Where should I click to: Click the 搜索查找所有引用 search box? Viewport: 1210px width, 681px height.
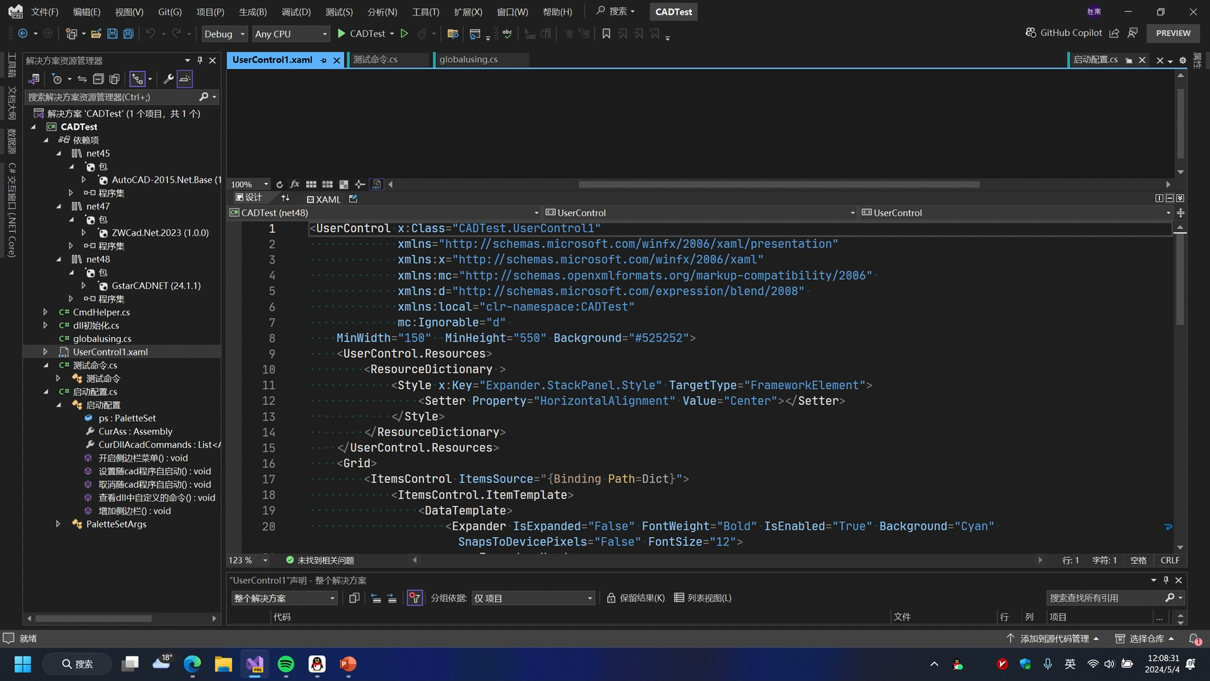click(x=1114, y=598)
